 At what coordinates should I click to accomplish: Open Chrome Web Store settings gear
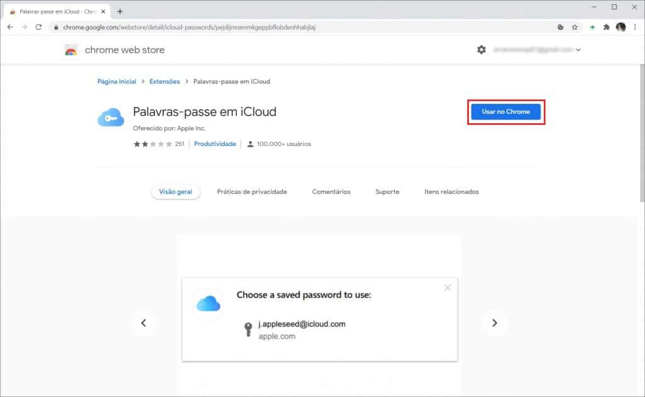[481, 50]
